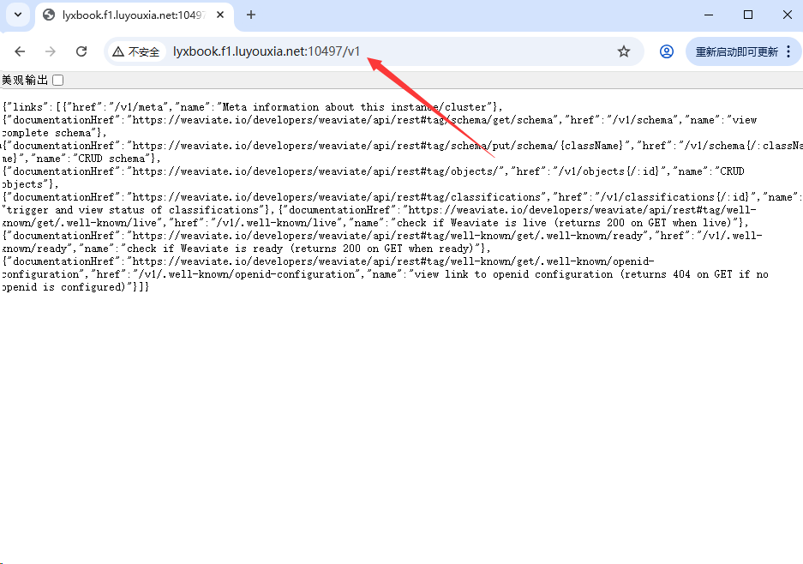This screenshot has width=803, height=564.
Task: Click the "/v1/meta" href text
Action: (138, 107)
